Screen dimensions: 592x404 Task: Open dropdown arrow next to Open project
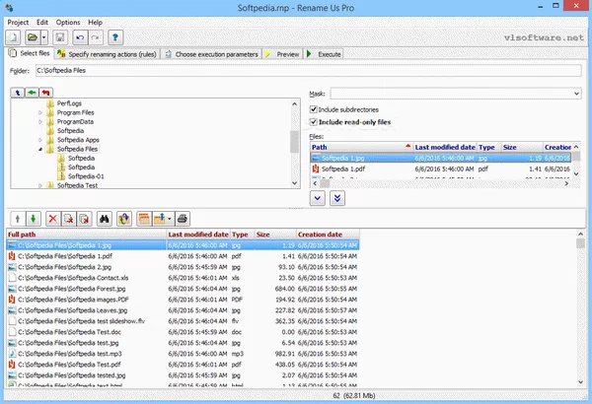pyautogui.click(x=45, y=36)
